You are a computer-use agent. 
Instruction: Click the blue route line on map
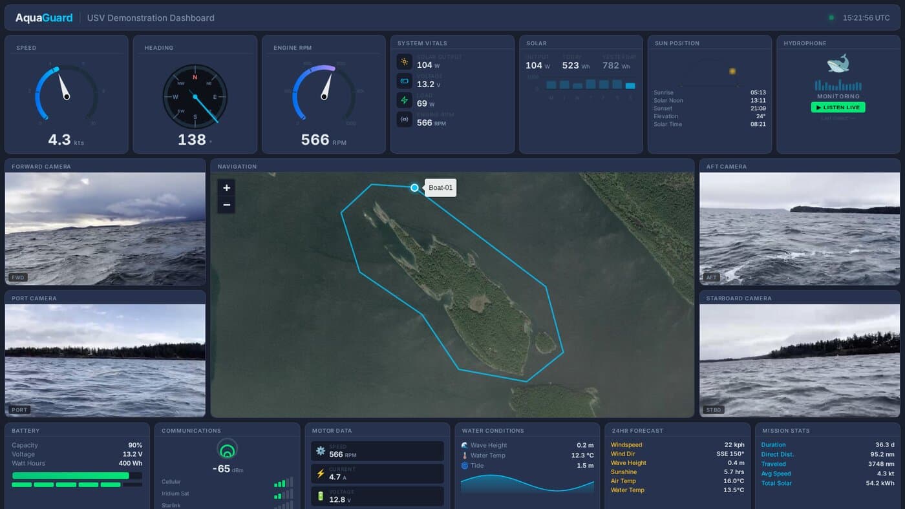click(482, 238)
